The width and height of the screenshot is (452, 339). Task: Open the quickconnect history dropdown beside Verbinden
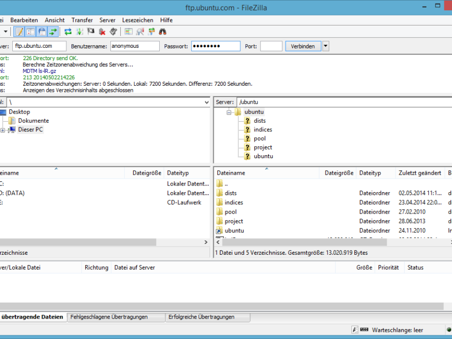(x=326, y=46)
